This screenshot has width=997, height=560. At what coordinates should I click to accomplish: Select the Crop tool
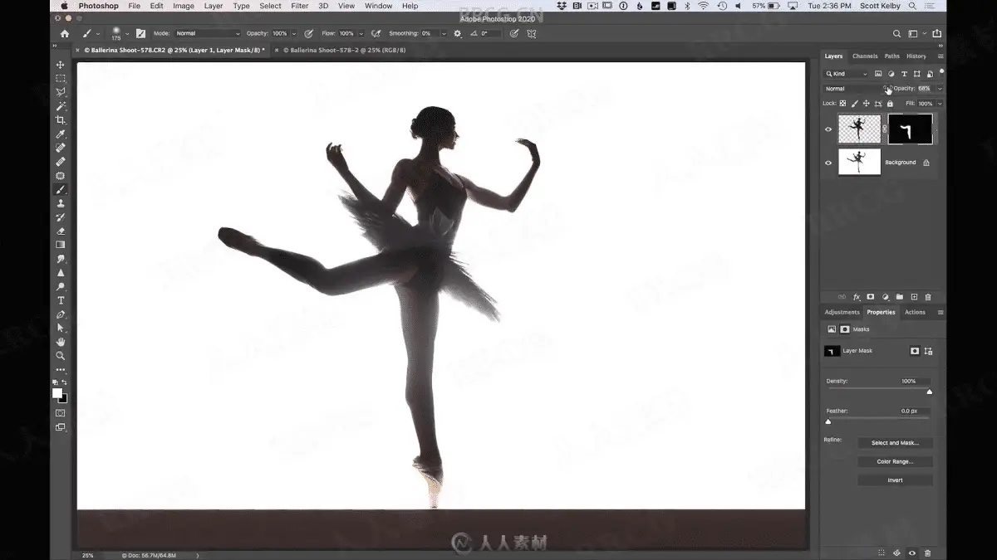click(x=61, y=120)
